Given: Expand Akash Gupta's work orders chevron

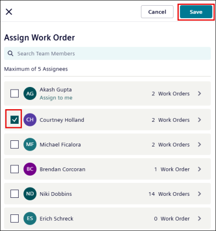Looking at the screenshot, I should click(199, 94).
